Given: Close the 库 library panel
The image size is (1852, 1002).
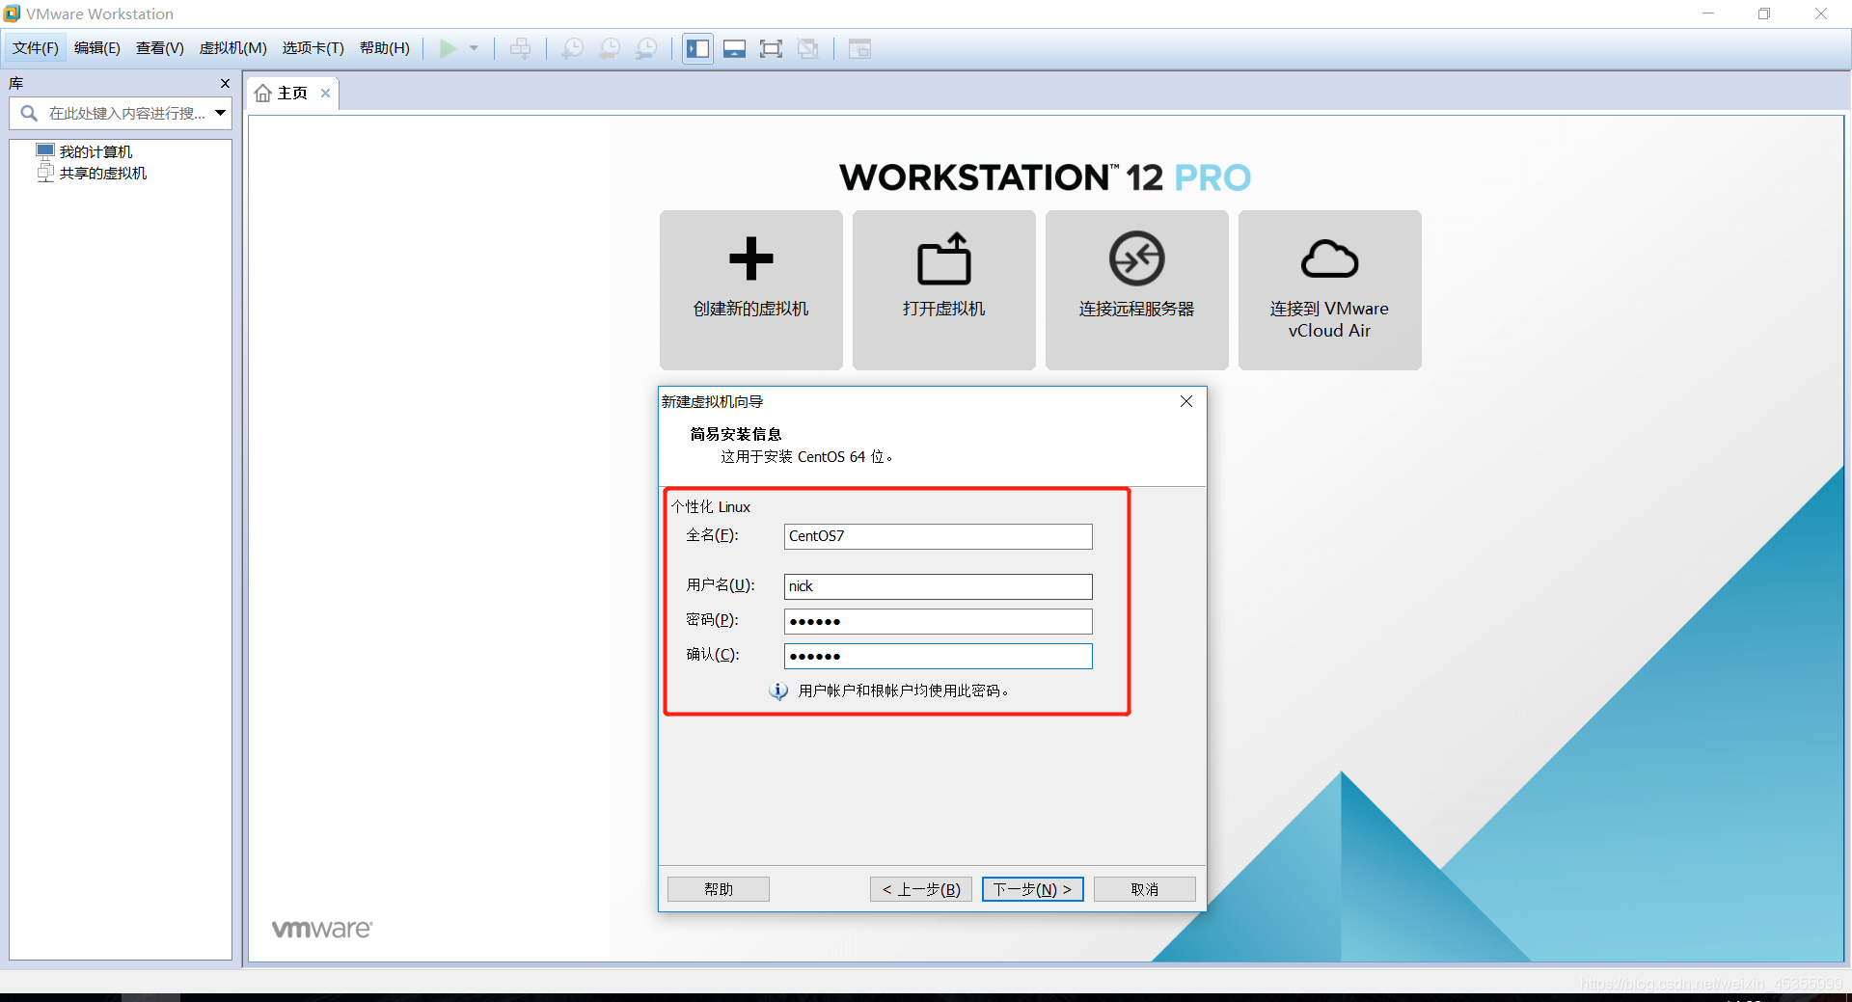Looking at the screenshot, I should 225,84.
